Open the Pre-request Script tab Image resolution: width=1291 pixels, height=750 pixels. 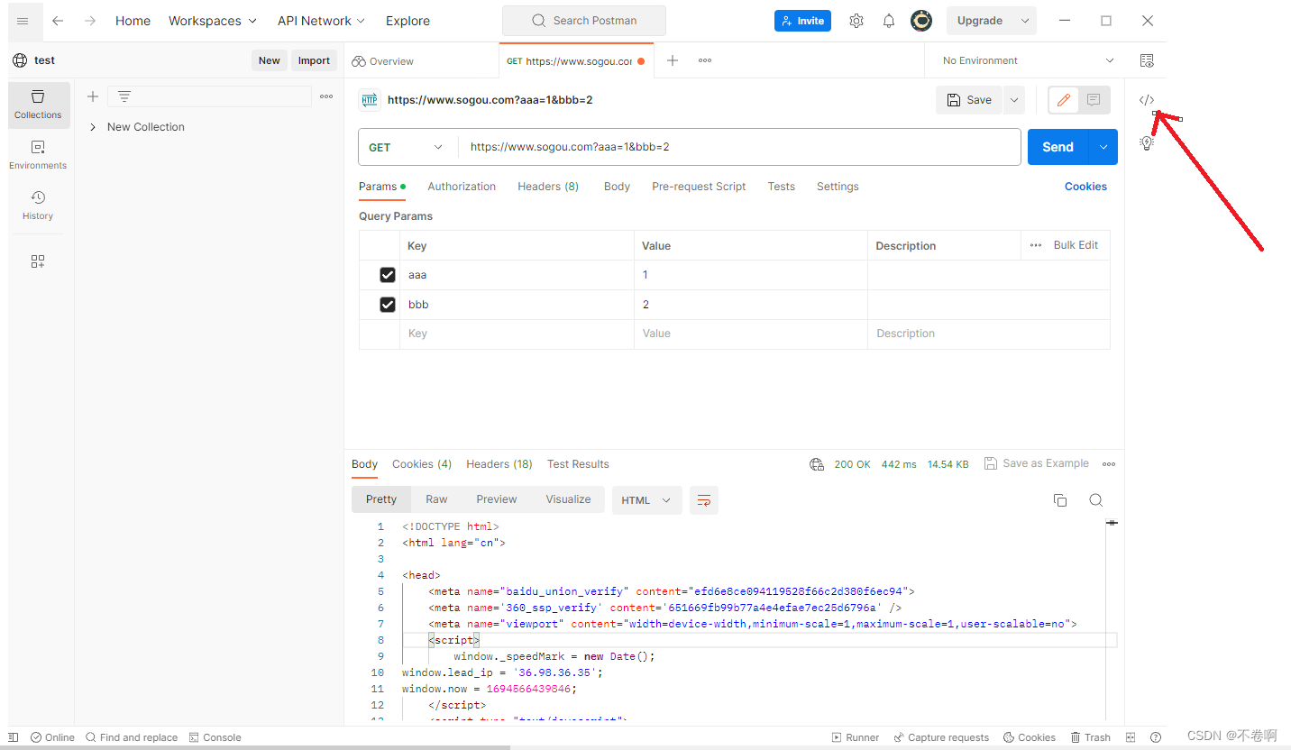(x=699, y=187)
